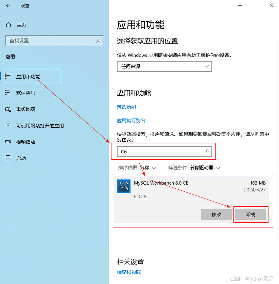Switch to 应用和功能 in the sidebar
The height and width of the screenshot is (284, 279).
coord(31,76)
